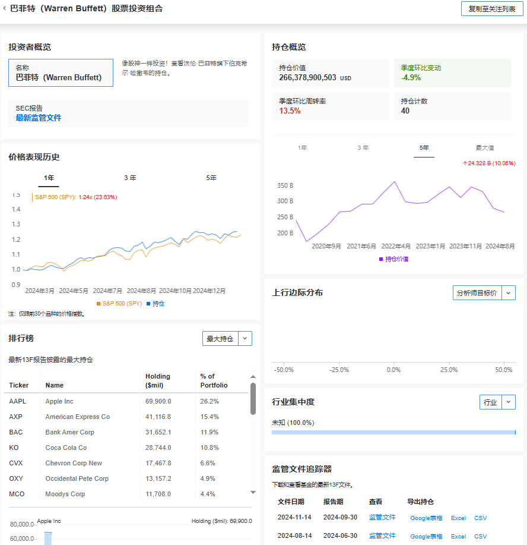Open the 分析师目标价 dropdown arrow

509,292
